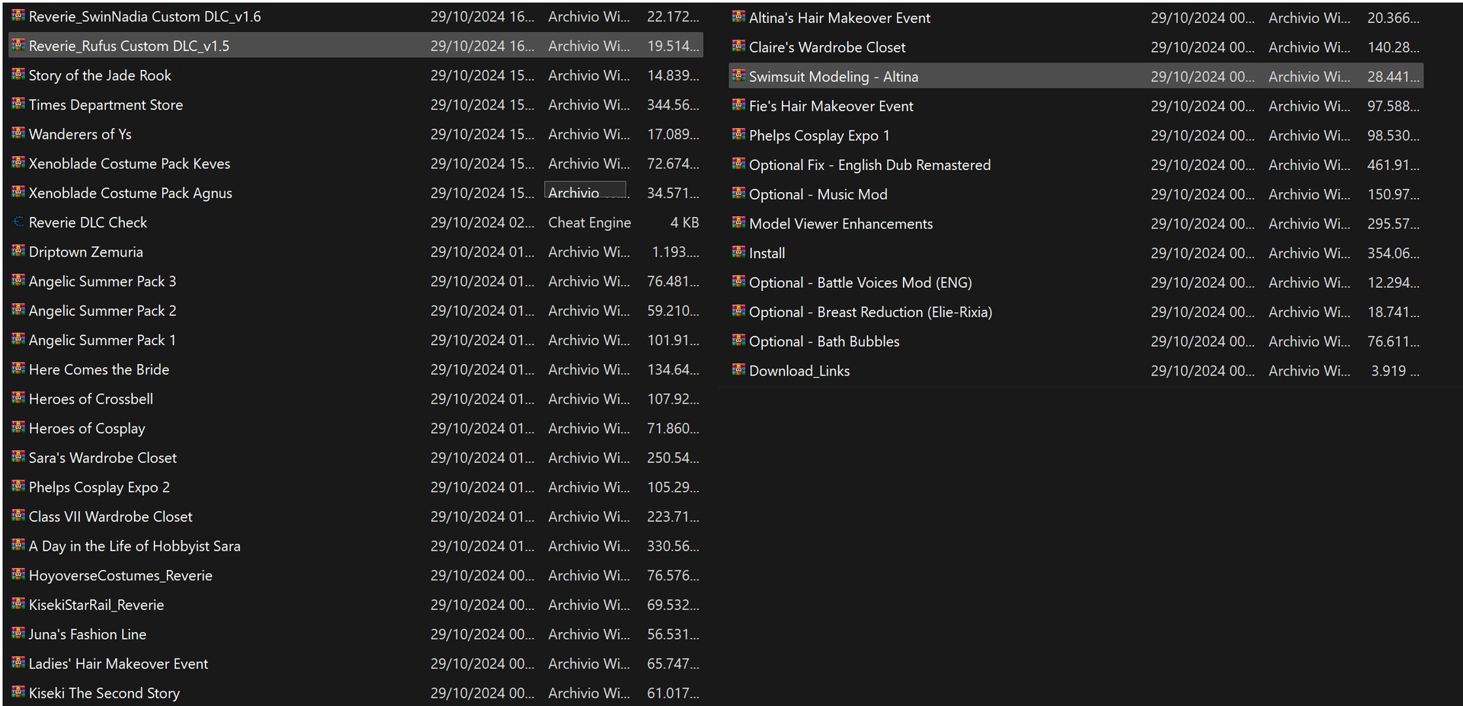Click the archive icon of Angelic Summer Pack 3
The width and height of the screenshot is (1463, 706).
pyautogui.click(x=18, y=280)
